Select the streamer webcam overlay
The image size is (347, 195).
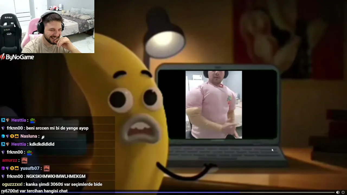pyautogui.click(x=47, y=27)
